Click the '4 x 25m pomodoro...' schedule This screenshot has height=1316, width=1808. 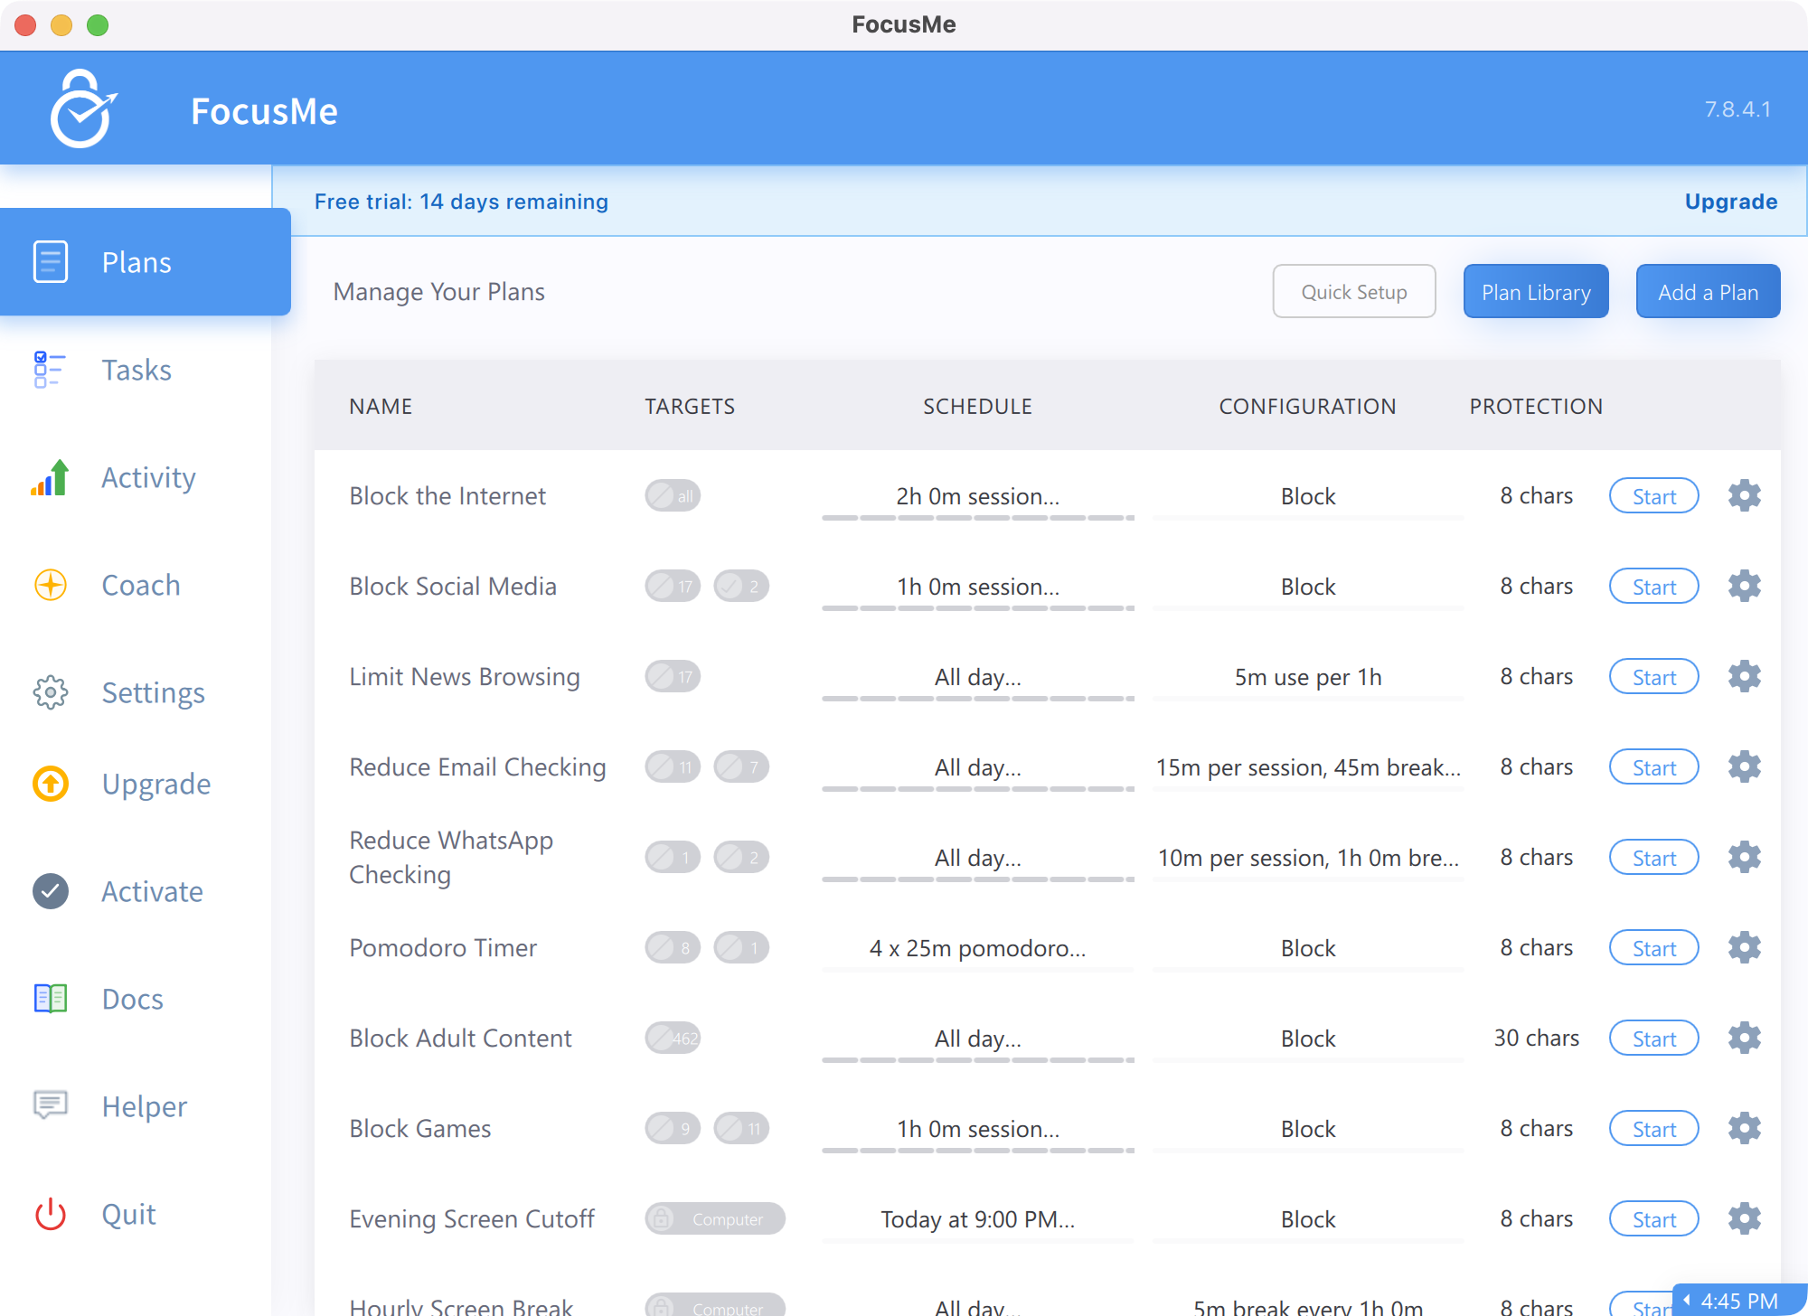977,948
